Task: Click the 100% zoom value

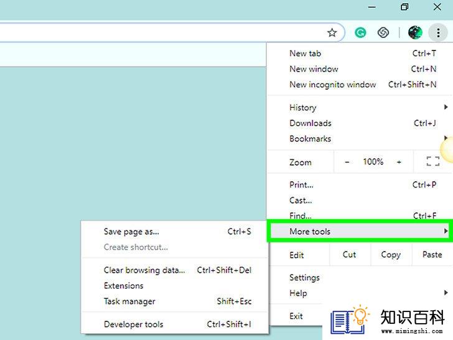Action: click(x=373, y=162)
